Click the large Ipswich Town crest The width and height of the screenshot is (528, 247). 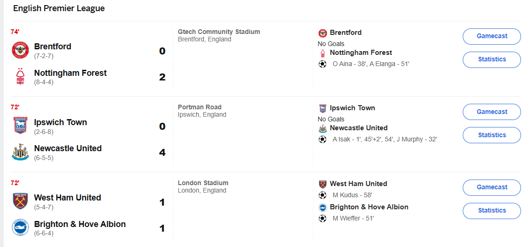20,126
